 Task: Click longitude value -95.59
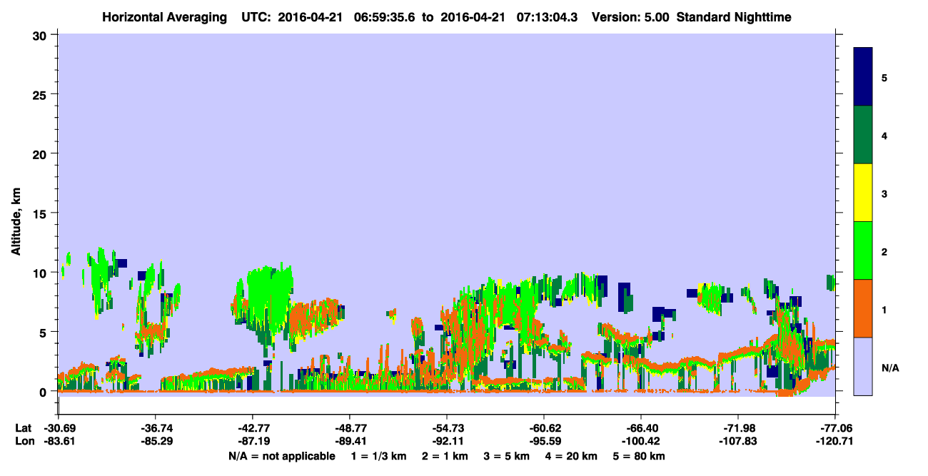click(x=544, y=441)
